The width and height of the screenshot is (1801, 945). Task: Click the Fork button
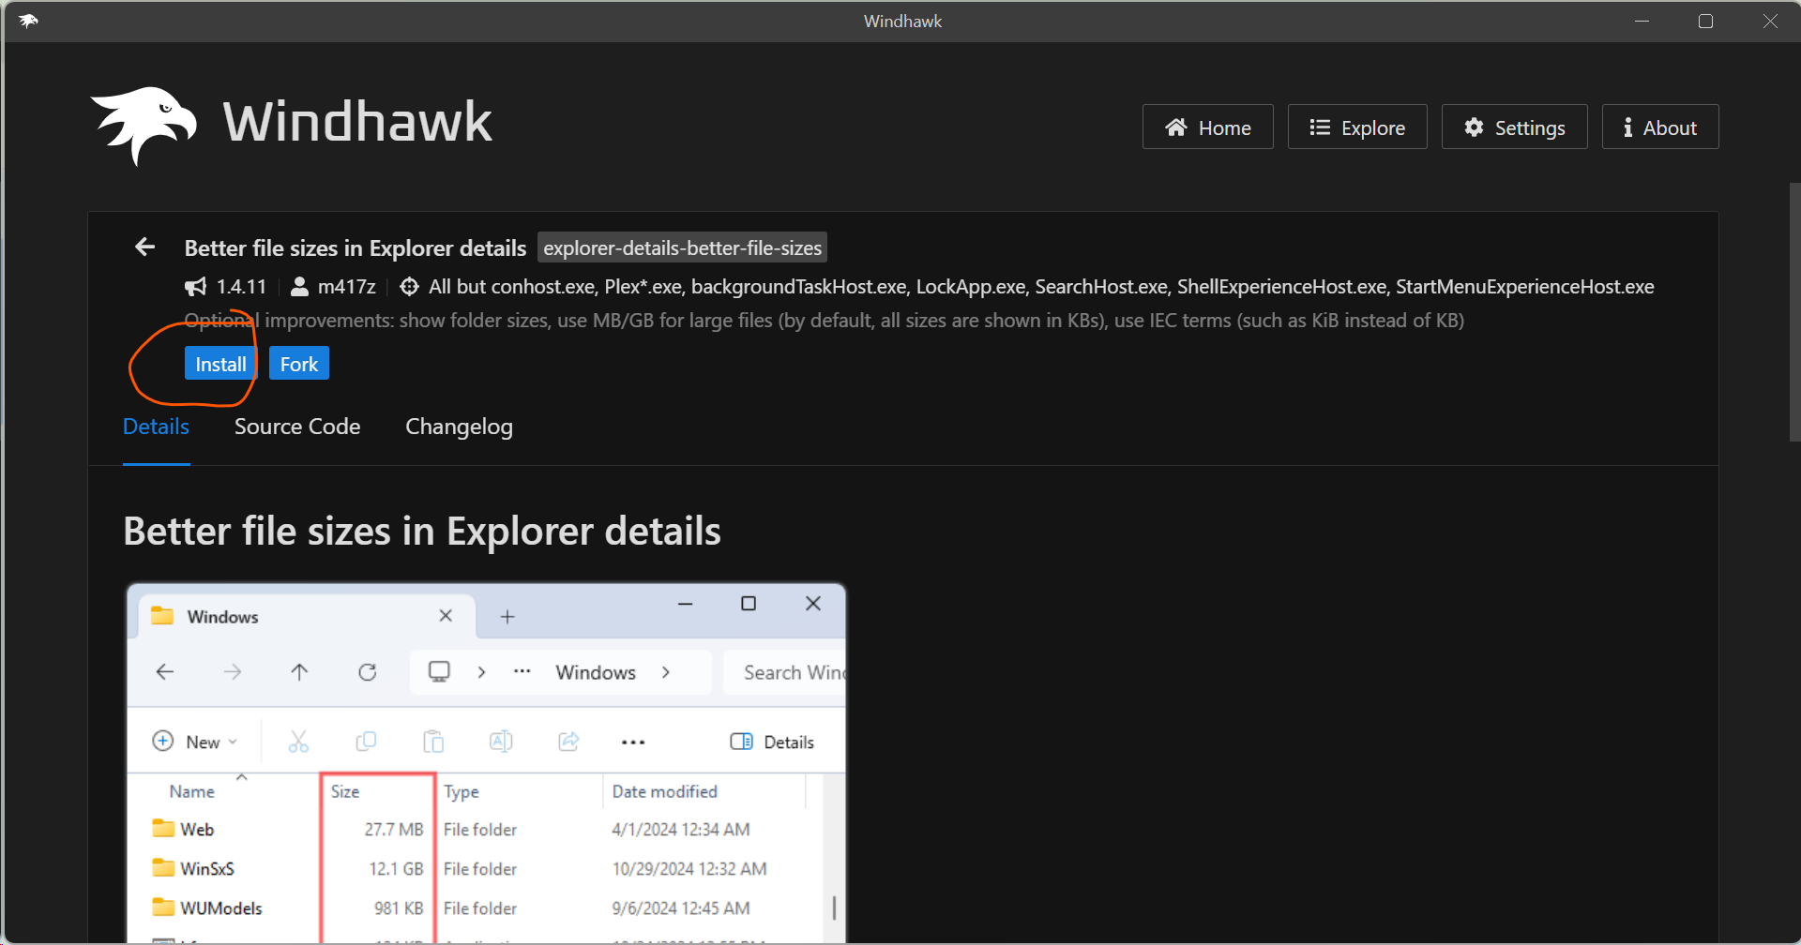point(299,364)
